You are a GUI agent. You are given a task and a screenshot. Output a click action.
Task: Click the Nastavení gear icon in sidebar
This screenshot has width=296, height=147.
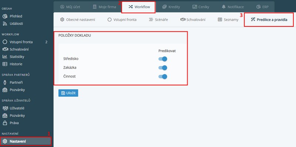5,141
